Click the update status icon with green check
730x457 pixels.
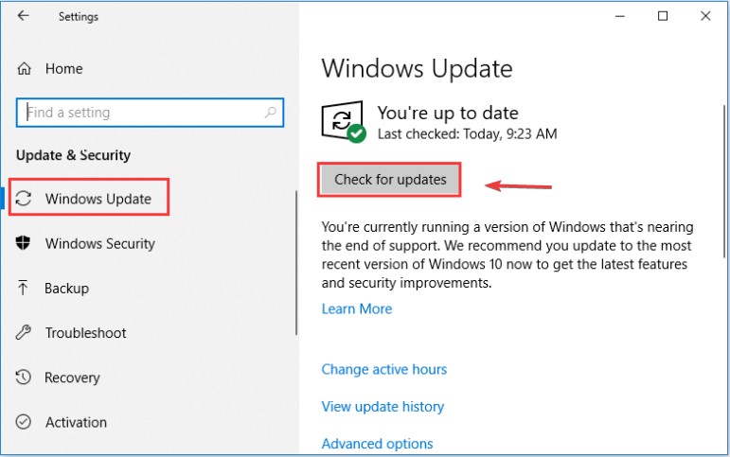(343, 123)
